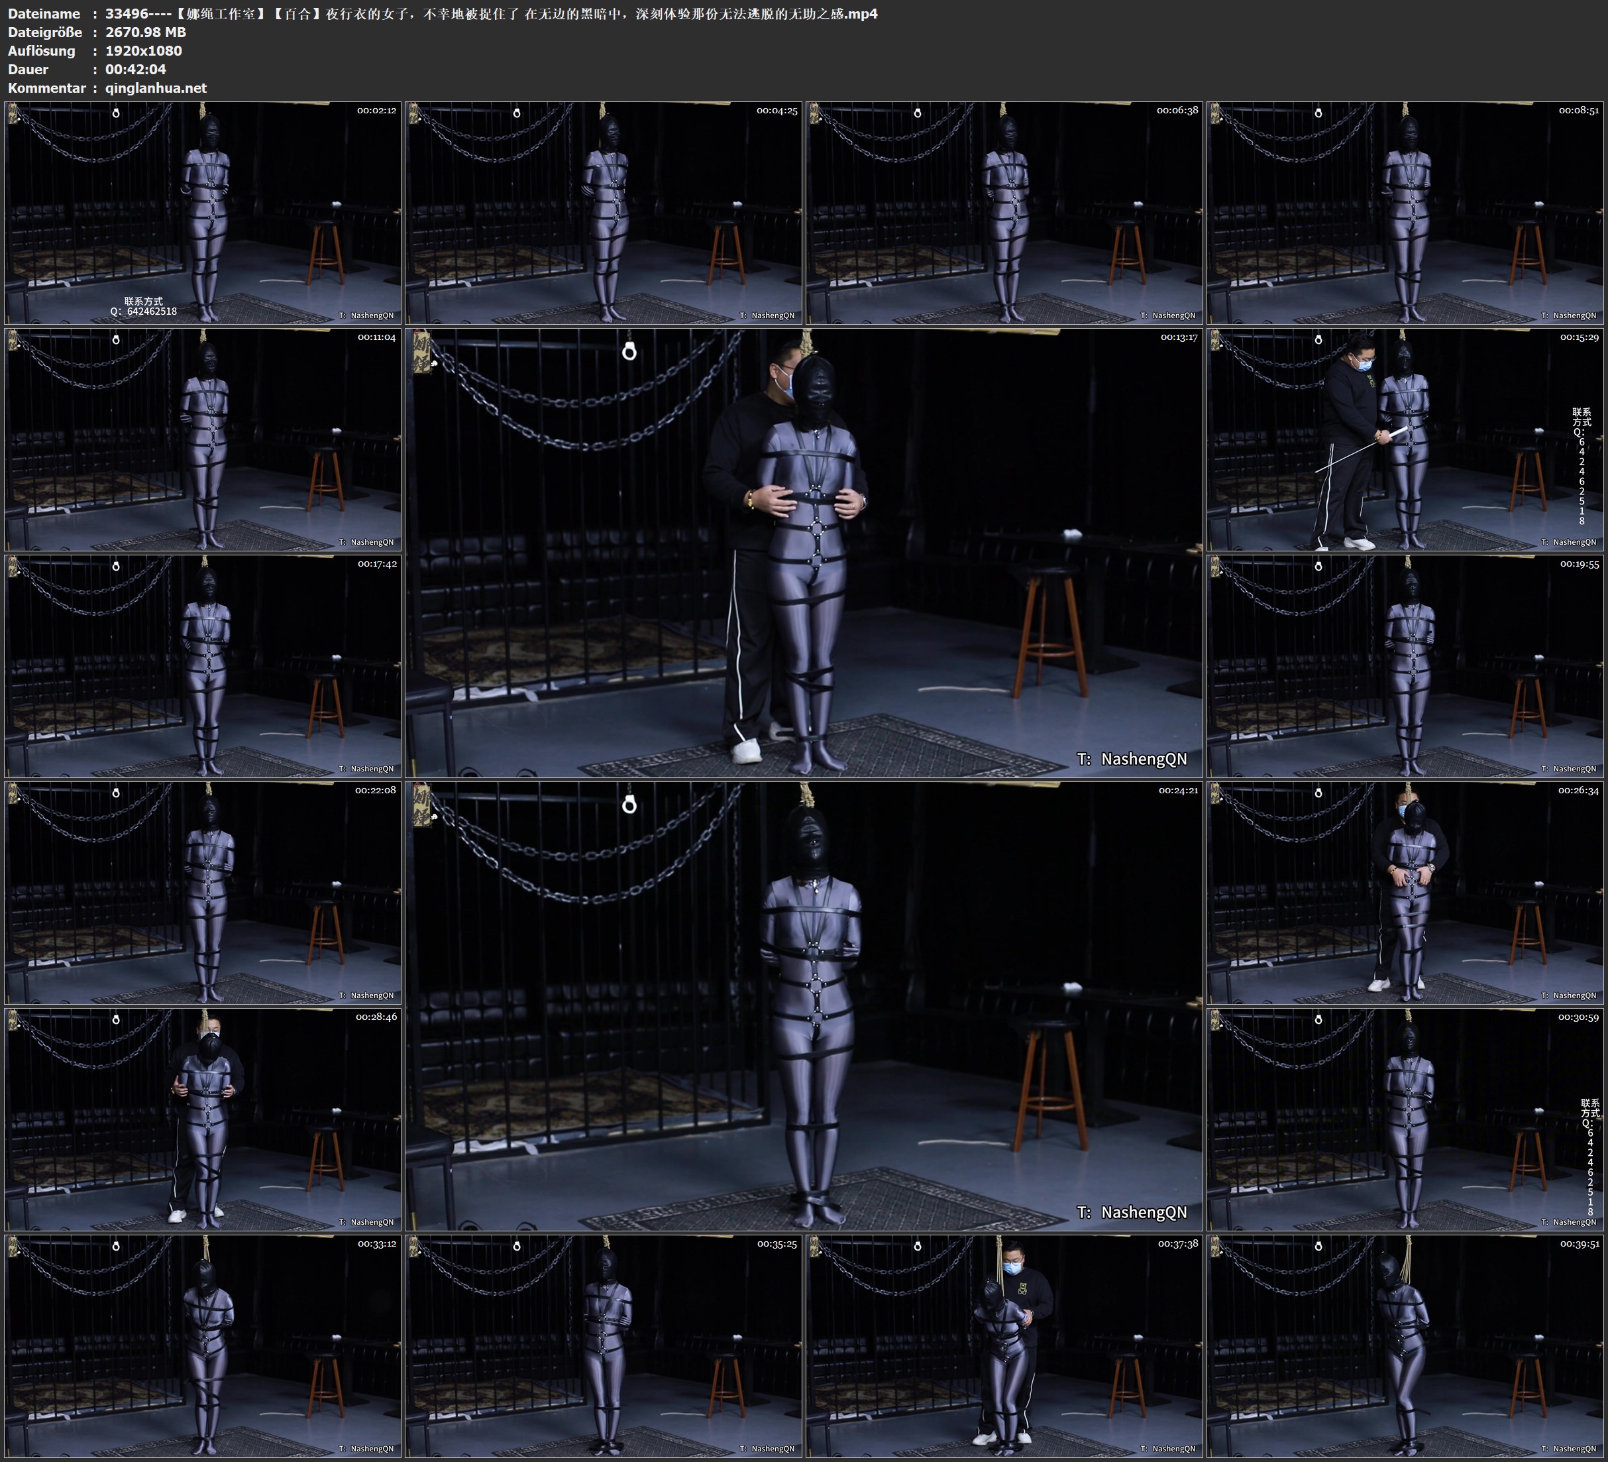Click the thumbnail at 00:19:55
This screenshot has height=1462, width=1608.
pos(1405,666)
